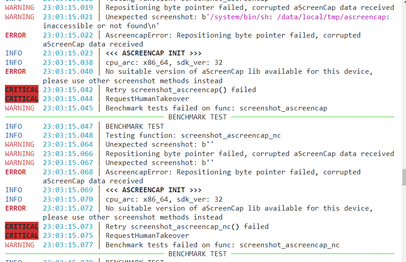
Task: Click "Benchmark tests failed on func: screenshot_ascreencap_nc"
Action: (222, 245)
